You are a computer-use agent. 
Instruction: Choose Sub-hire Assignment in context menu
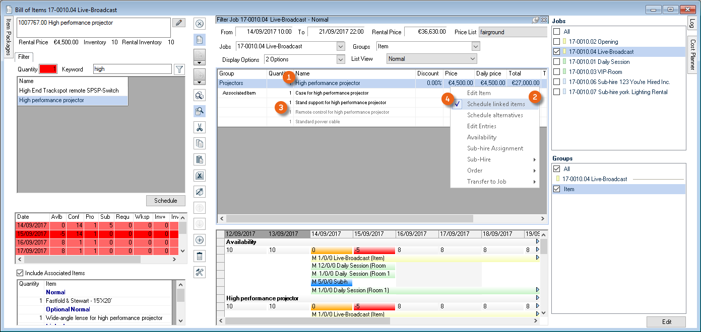(x=495, y=148)
